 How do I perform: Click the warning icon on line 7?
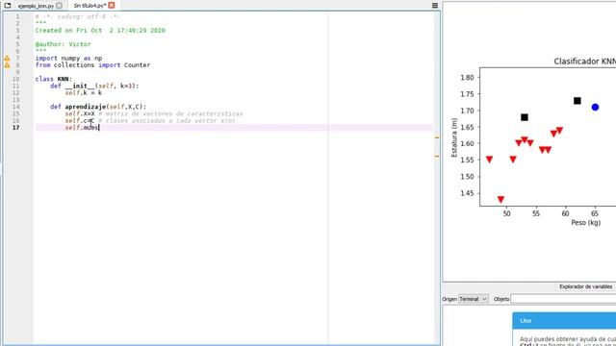click(7, 58)
